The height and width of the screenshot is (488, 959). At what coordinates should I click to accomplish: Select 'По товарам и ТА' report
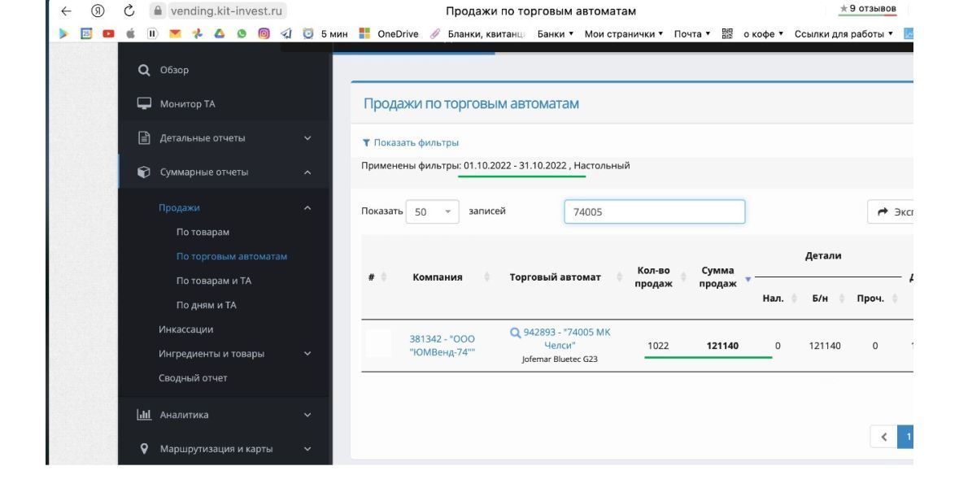[213, 281]
